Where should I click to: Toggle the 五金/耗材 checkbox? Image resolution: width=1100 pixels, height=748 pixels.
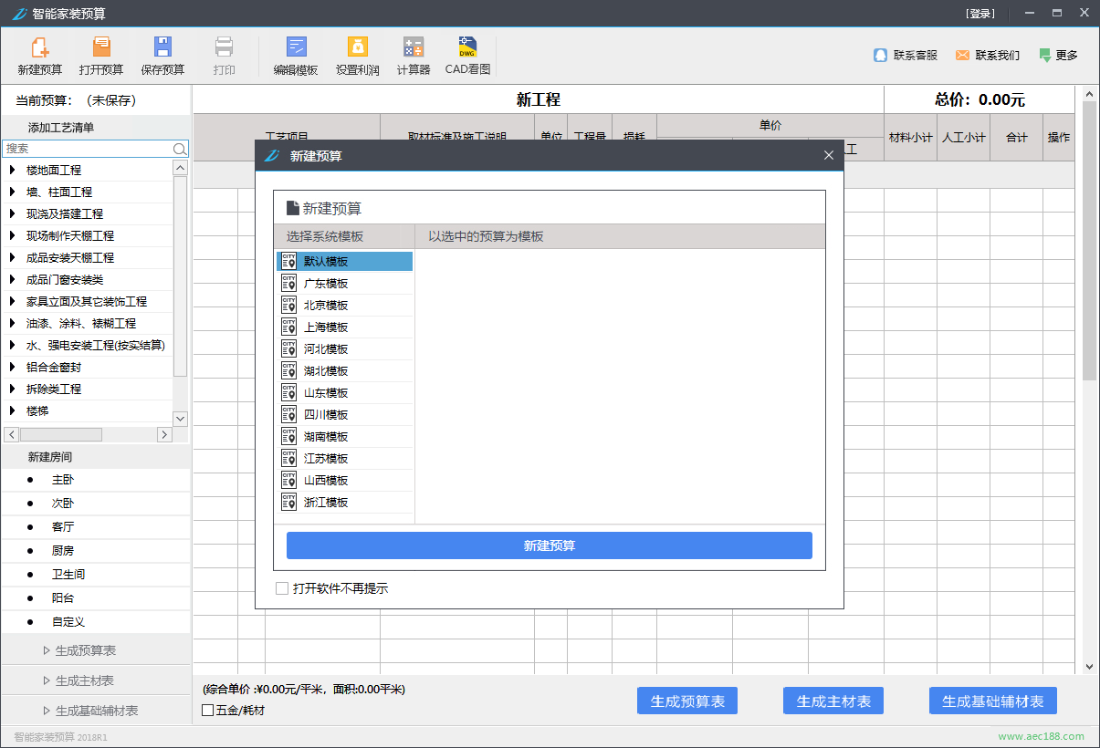point(207,710)
